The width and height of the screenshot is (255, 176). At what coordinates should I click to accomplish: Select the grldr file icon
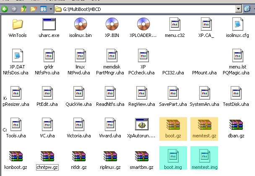coord(49,55)
